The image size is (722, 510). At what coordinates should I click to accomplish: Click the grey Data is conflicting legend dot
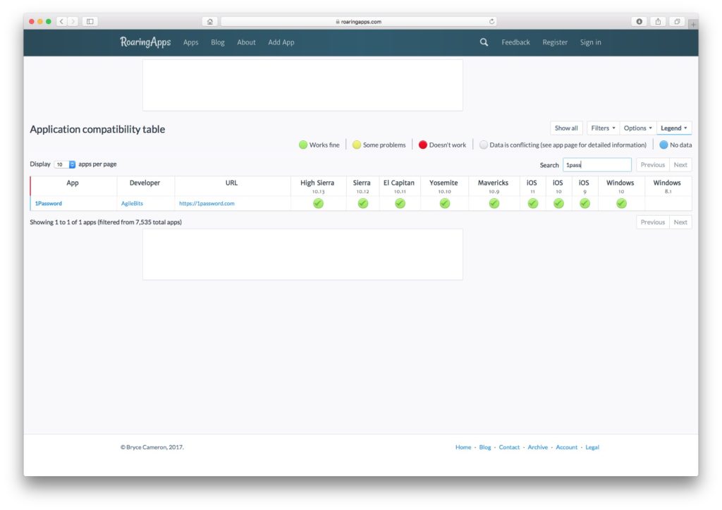484,145
